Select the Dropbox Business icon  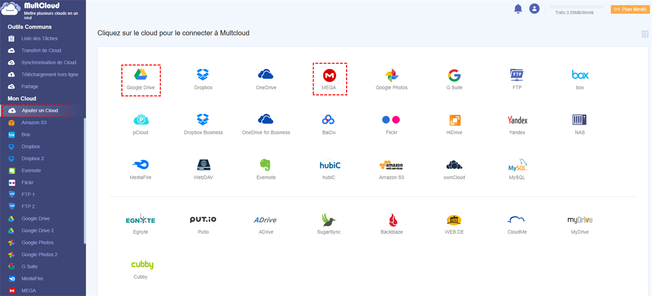203,120
